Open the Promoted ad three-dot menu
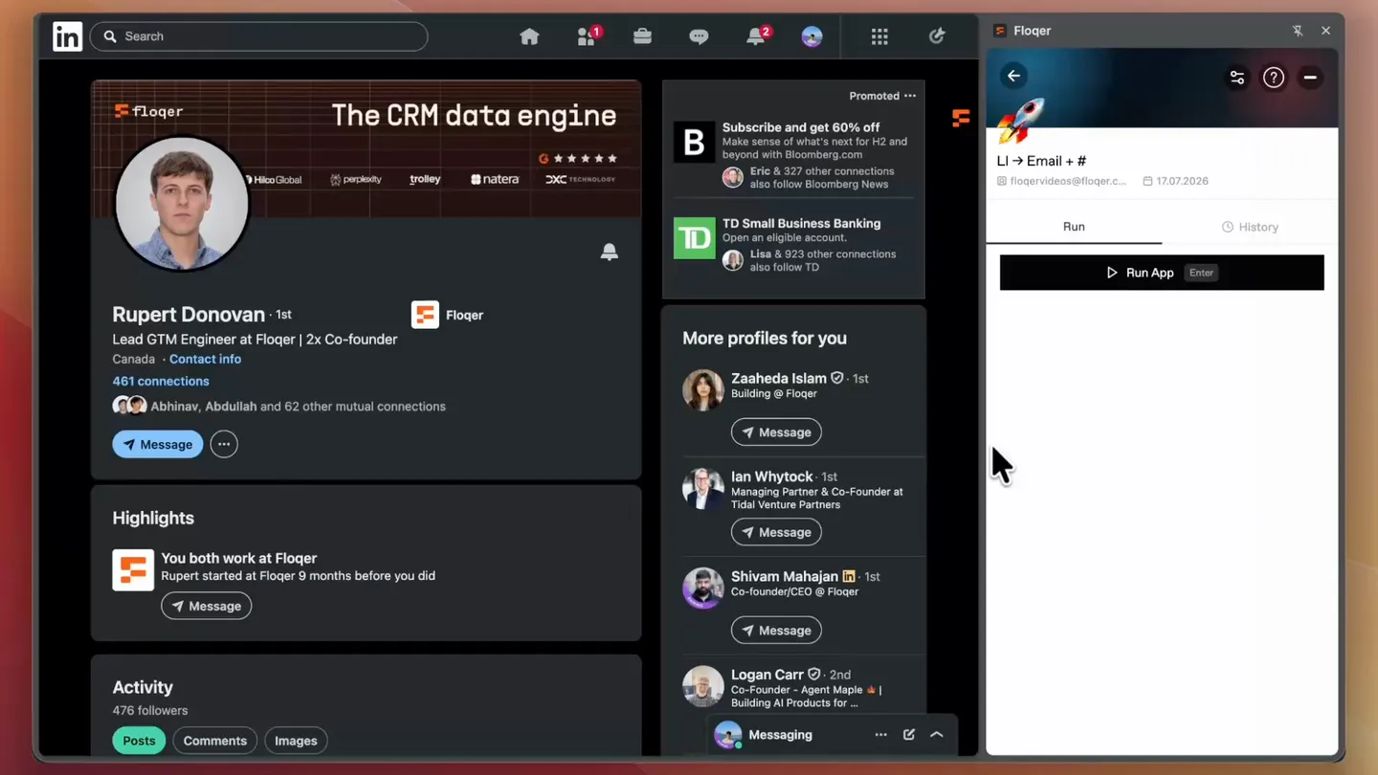The image size is (1378, 775). point(910,96)
